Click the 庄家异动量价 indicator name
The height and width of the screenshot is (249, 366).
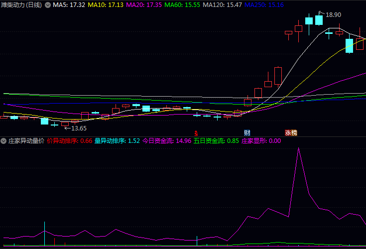26,141
